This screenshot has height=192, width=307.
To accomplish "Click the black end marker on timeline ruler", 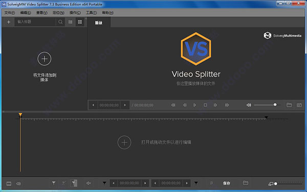I will pos(266,117).
